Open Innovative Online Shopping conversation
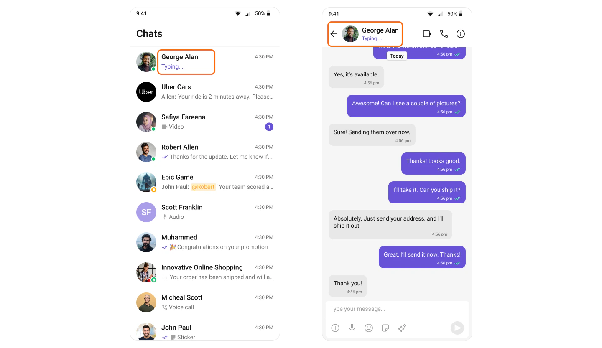The height and width of the screenshot is (348, 602). pos(205,272)
